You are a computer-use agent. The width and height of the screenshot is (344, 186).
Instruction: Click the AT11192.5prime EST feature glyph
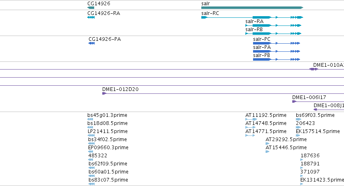coord(251,119)
